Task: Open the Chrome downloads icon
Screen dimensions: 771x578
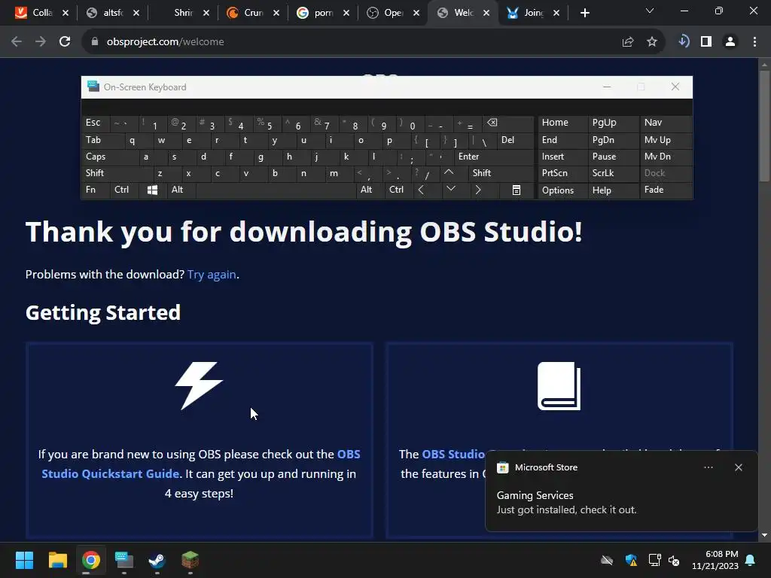Action: tap(684, 42)
